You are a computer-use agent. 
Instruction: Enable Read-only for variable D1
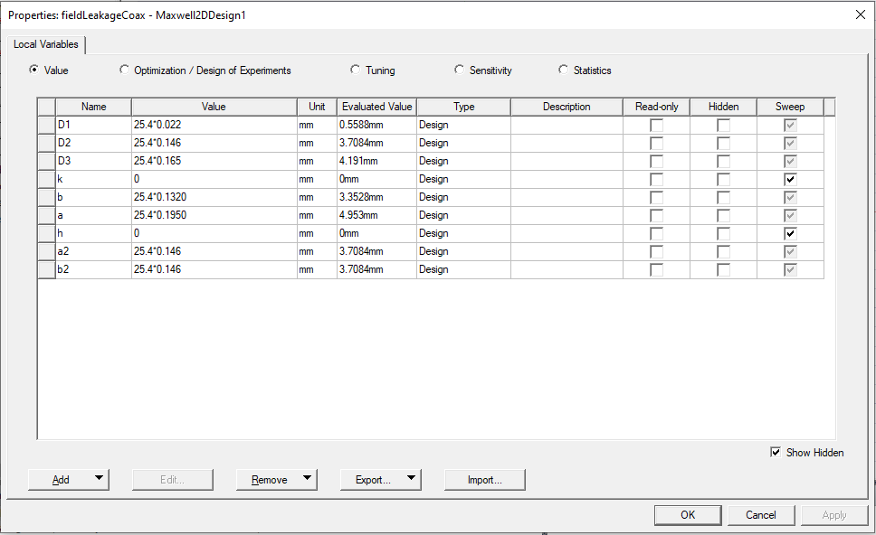coord(656,125)
